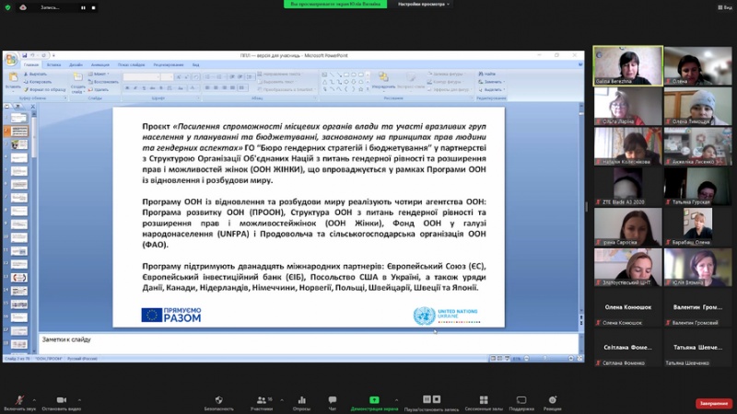Click the red End meeting button
Image resolution: width=737 pixels, height=414 pixels.
point(712,403)
